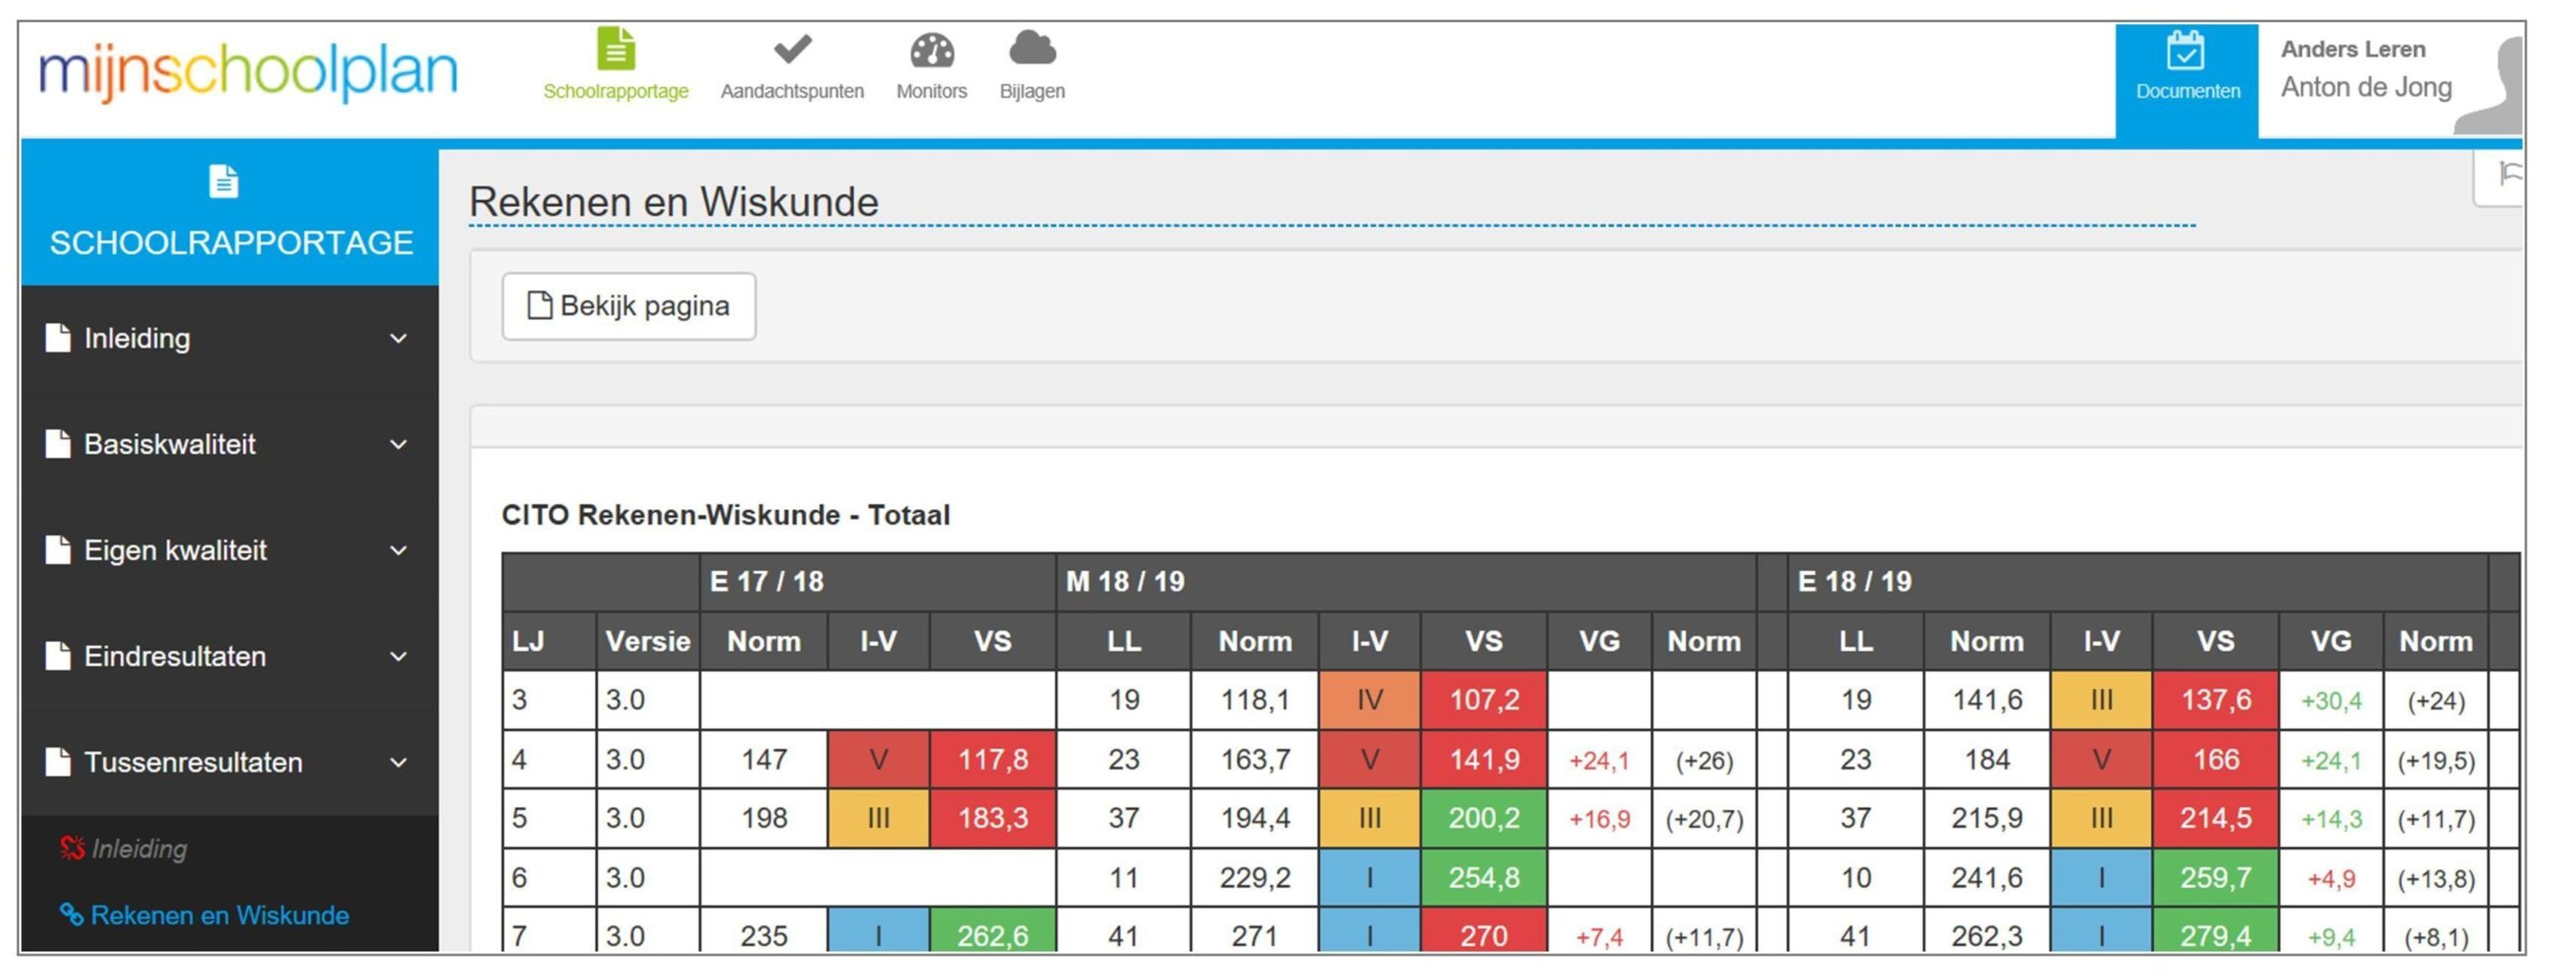The image size is (2550, 976).
Task: Open italic Inleiding sub-item in sidebar
Action: [139, 849]
